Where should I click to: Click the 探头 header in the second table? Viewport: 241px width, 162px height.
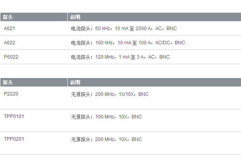click(x=8, y=82)
